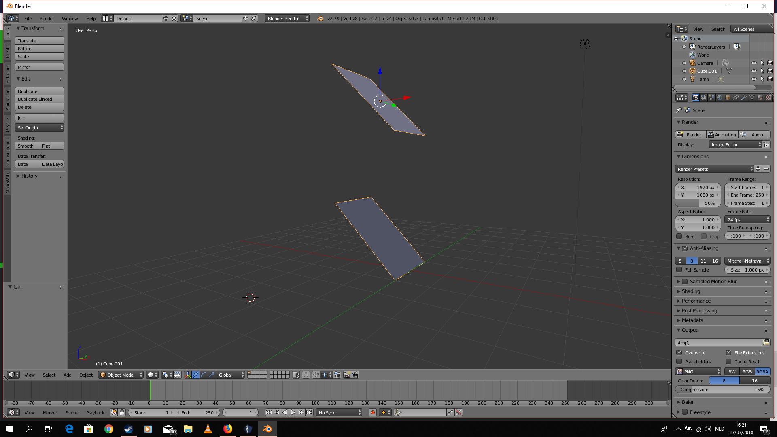The image size is (777, 437).
Task: Open the File menu
Action: pyautogui.click(x=28, y=19)
